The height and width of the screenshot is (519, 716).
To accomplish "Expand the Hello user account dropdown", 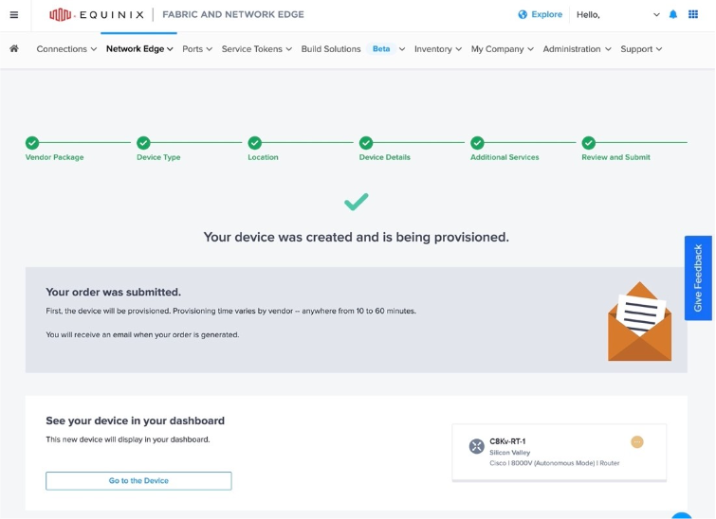I will click(x=618, y=15).
